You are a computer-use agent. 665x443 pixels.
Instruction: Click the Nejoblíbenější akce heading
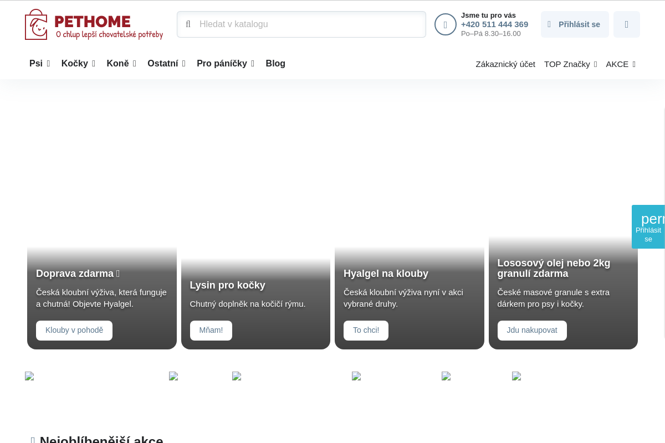(x=101, y=439)
